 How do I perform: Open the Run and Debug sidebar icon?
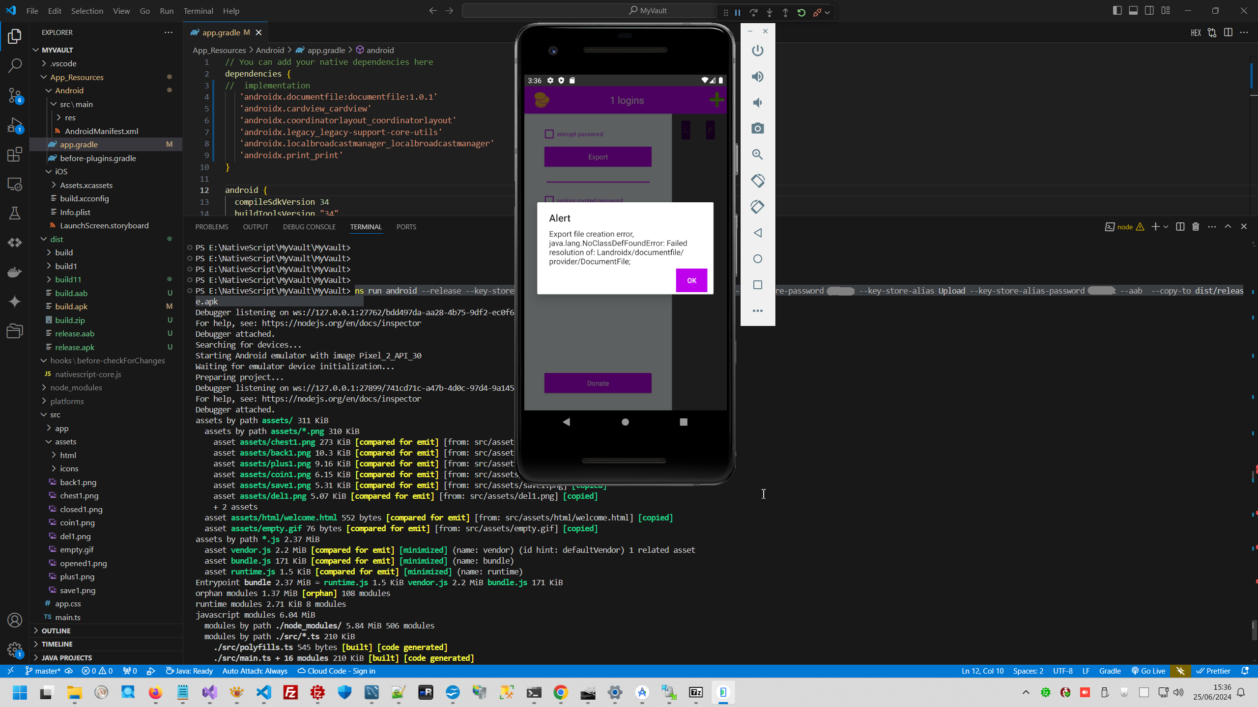[x=15, y=126]
